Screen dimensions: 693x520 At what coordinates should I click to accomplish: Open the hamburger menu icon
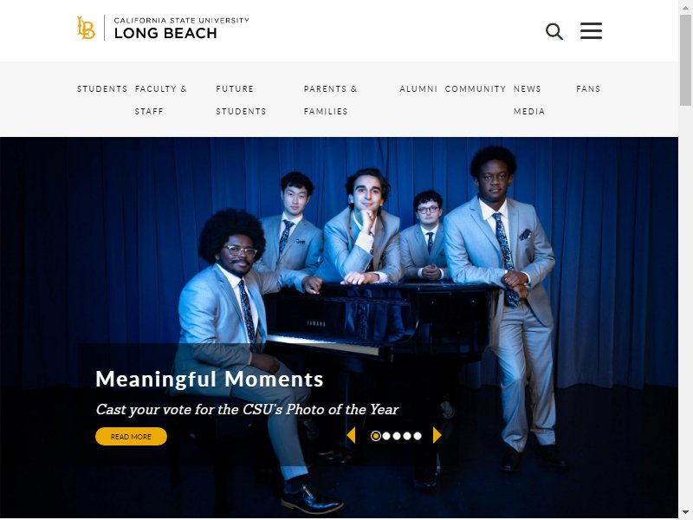click(591, 31)
